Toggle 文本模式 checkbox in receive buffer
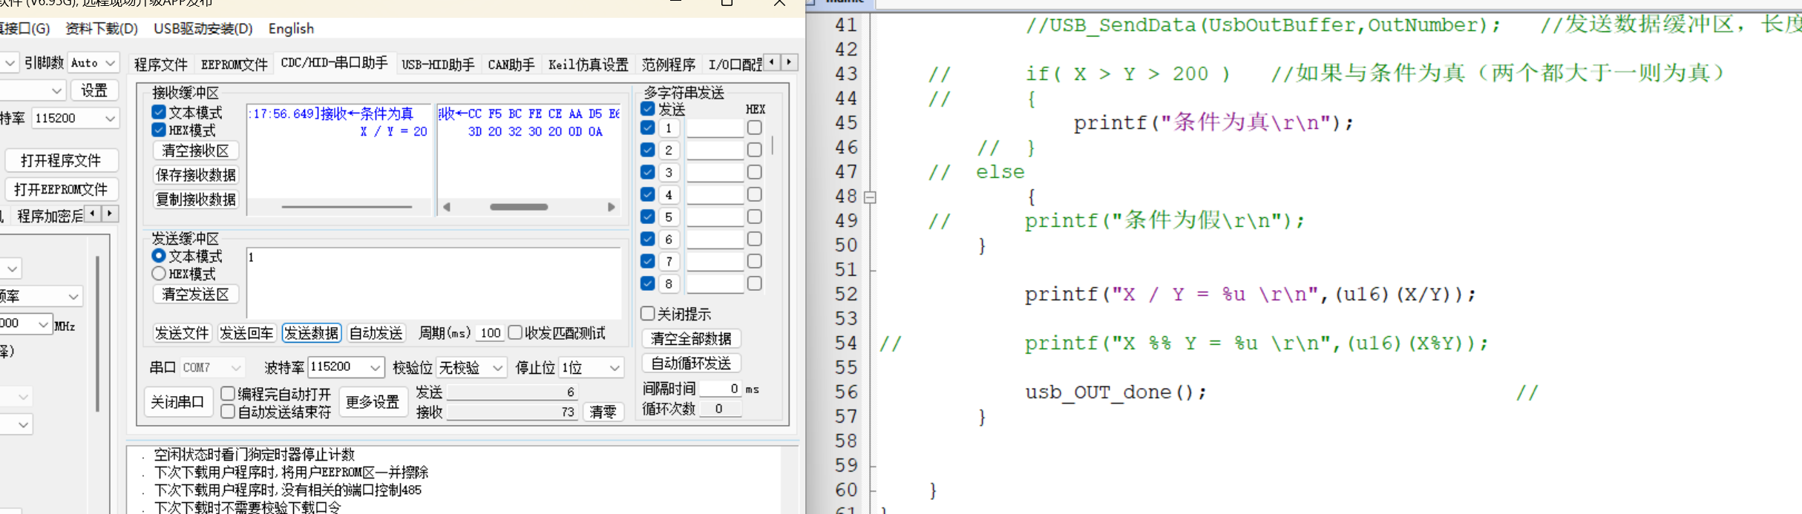This screenshot has height=514, width=1802. tap(159, 112)
